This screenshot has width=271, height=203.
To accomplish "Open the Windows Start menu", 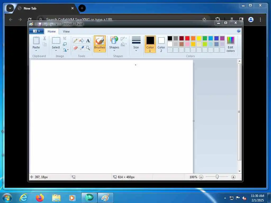I will [7, 198].
